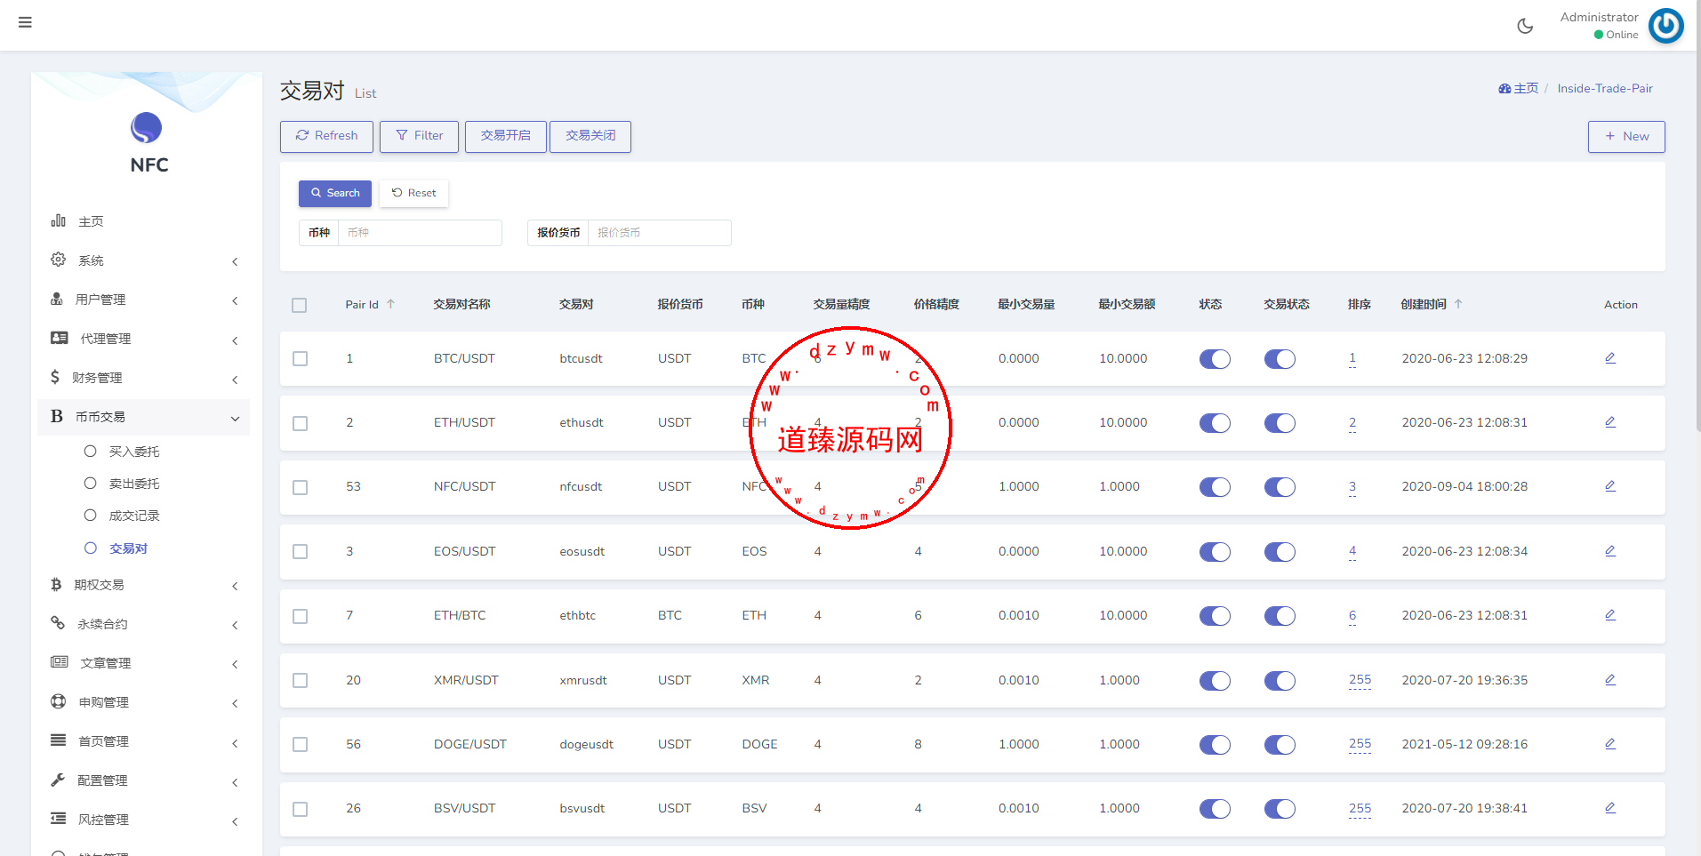The height and width of the screenshot is (856, 1701).
Task: Check the NFC/USDT row checkbox
Action: (301, 487)
